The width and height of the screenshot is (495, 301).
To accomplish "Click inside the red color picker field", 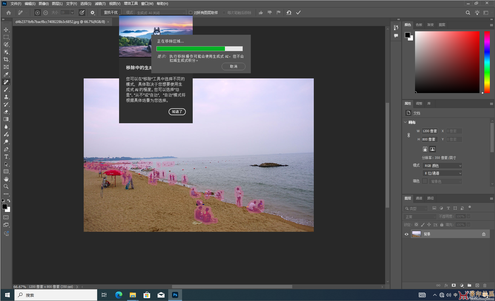I will pyautogui.click(x=447, y=62).
